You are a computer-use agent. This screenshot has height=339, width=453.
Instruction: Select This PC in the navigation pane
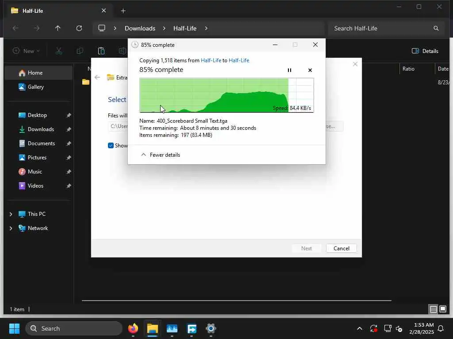tap(36, 214)
